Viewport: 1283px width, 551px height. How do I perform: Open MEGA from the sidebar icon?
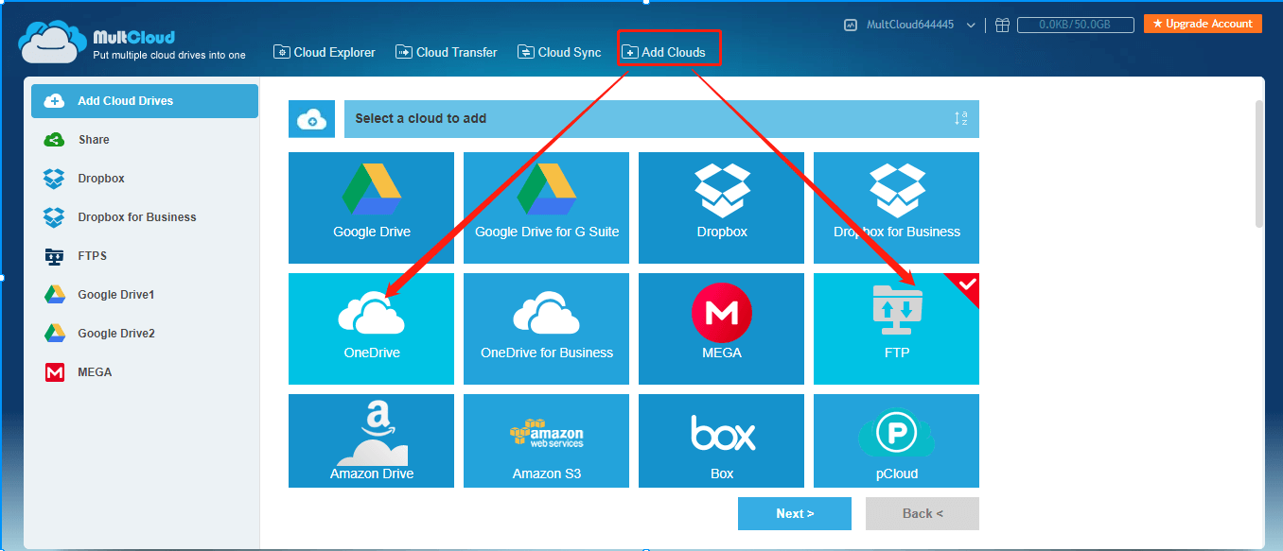[54, 371]
